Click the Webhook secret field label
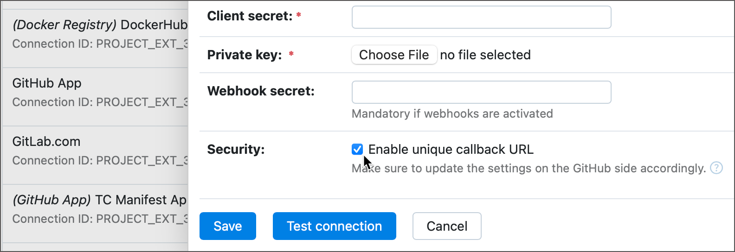Image resolution: width=735 pixels, height=252 pixels. pyautogui.click(x=261, y=91)
